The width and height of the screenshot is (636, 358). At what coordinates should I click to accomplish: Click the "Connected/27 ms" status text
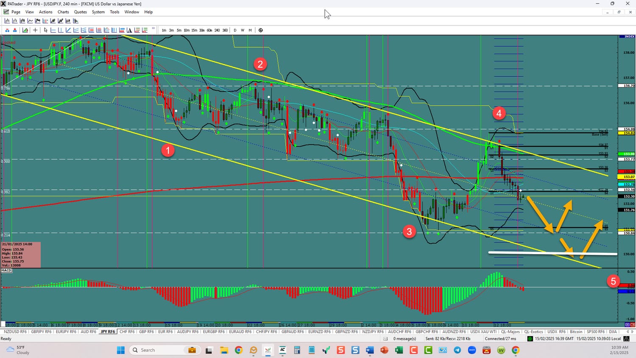[501, 338]
